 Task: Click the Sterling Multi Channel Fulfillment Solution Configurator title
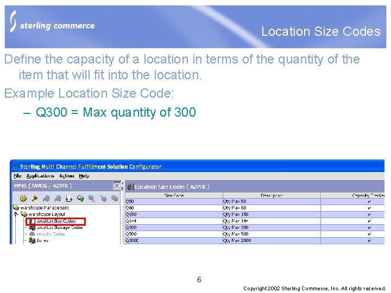pyautogui.click(x=91, y=167)
